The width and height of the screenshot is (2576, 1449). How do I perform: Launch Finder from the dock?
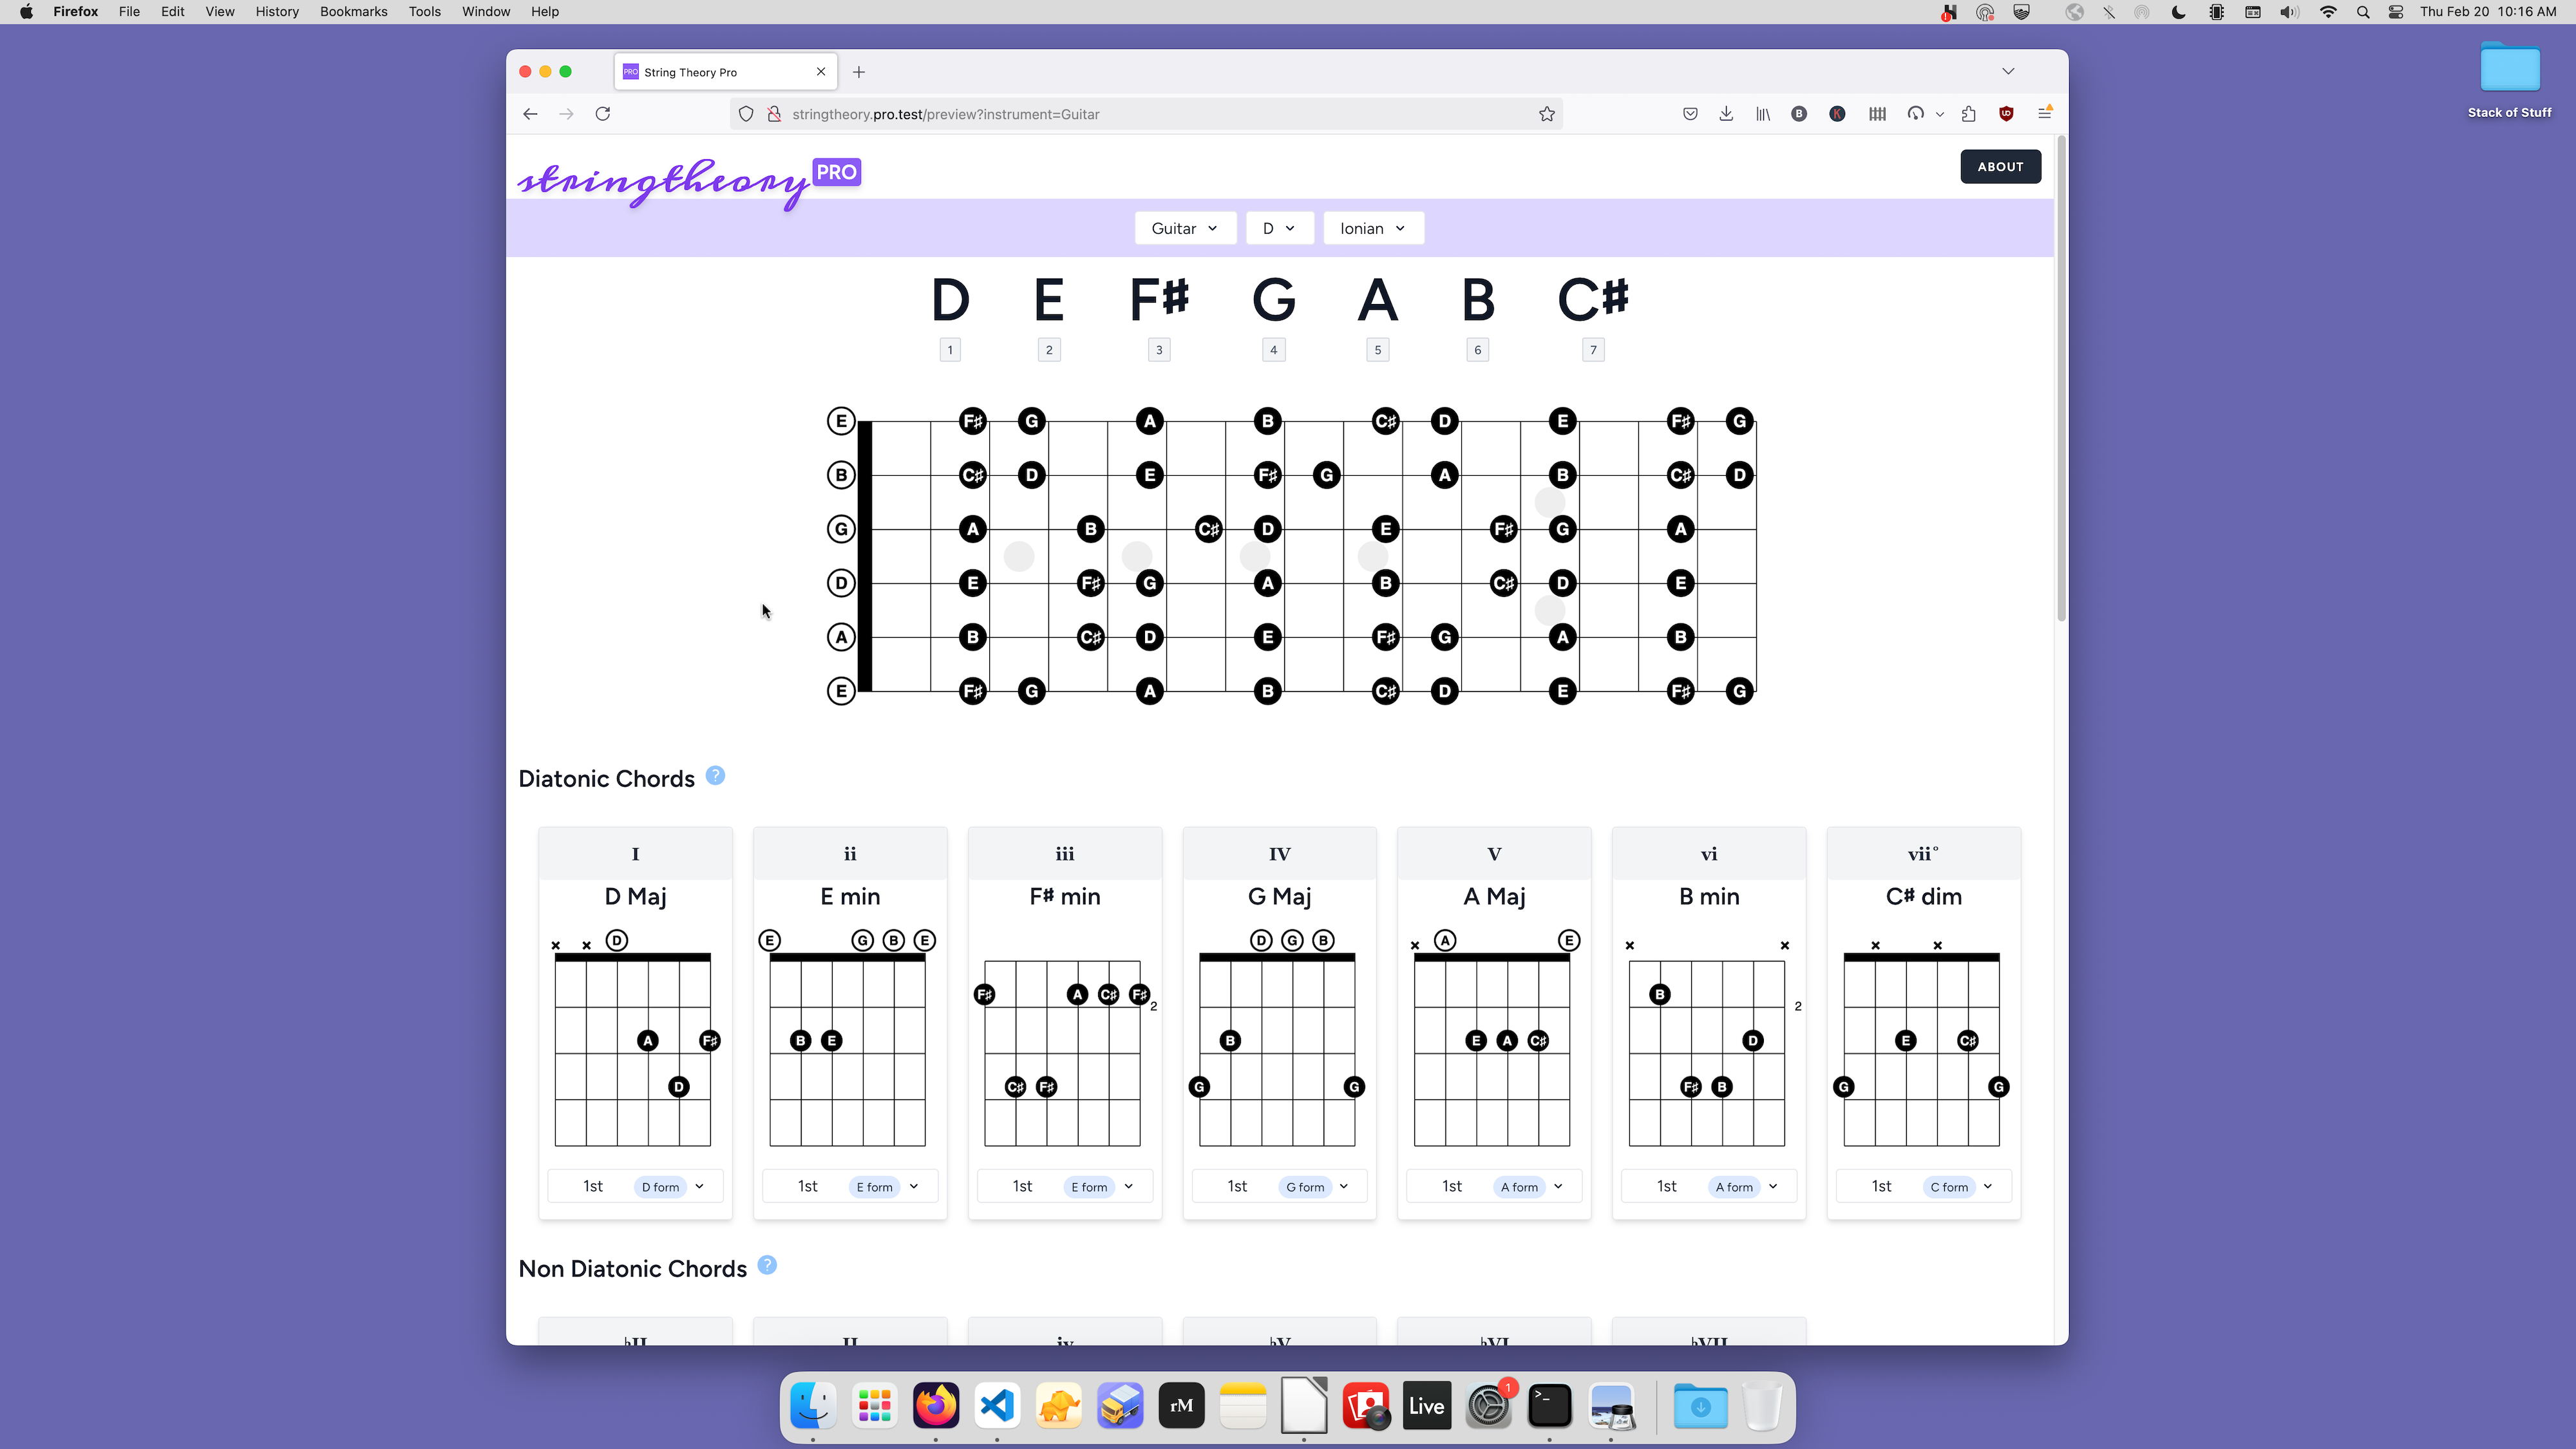pyautogui.click(x=813, y=1406)
